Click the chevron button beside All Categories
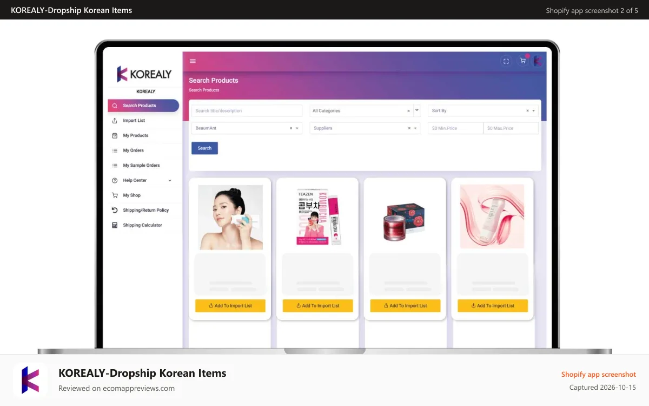 (417, 110)
